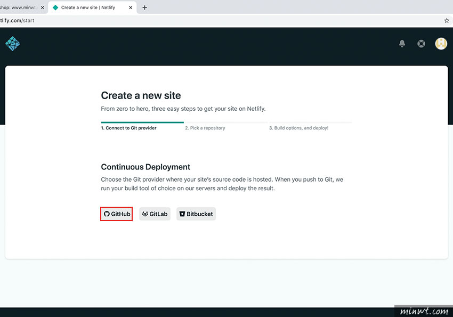Connect with the GitLab button
This screenshot has height=317, width=453.
(x=155, y=214)
